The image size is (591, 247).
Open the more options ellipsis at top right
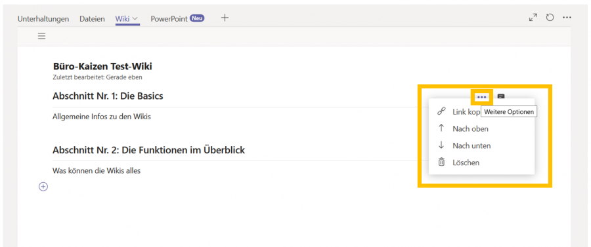click(x=567, y=18)
